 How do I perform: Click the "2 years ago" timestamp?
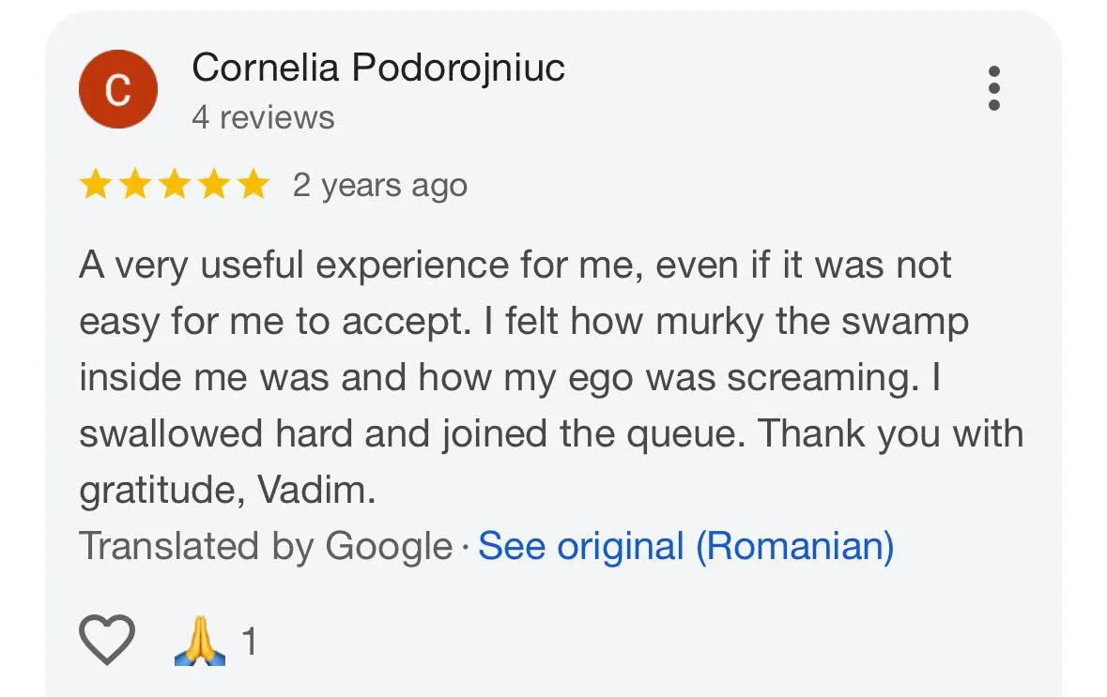(x=379, y=186)
